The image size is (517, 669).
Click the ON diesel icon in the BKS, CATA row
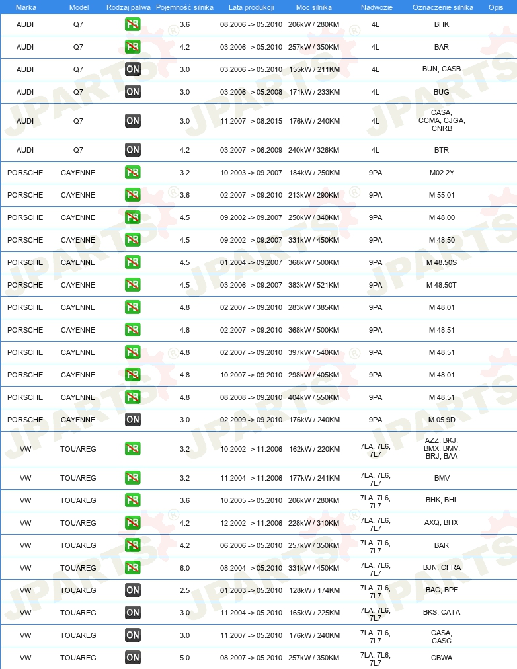point(133,613)
